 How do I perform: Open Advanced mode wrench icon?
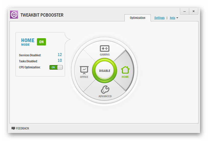click(105, 89)
